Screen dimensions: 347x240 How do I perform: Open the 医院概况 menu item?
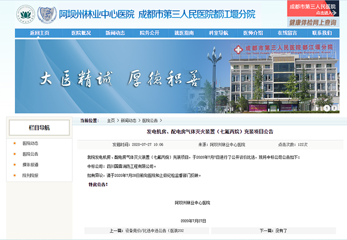pos(81,33)
